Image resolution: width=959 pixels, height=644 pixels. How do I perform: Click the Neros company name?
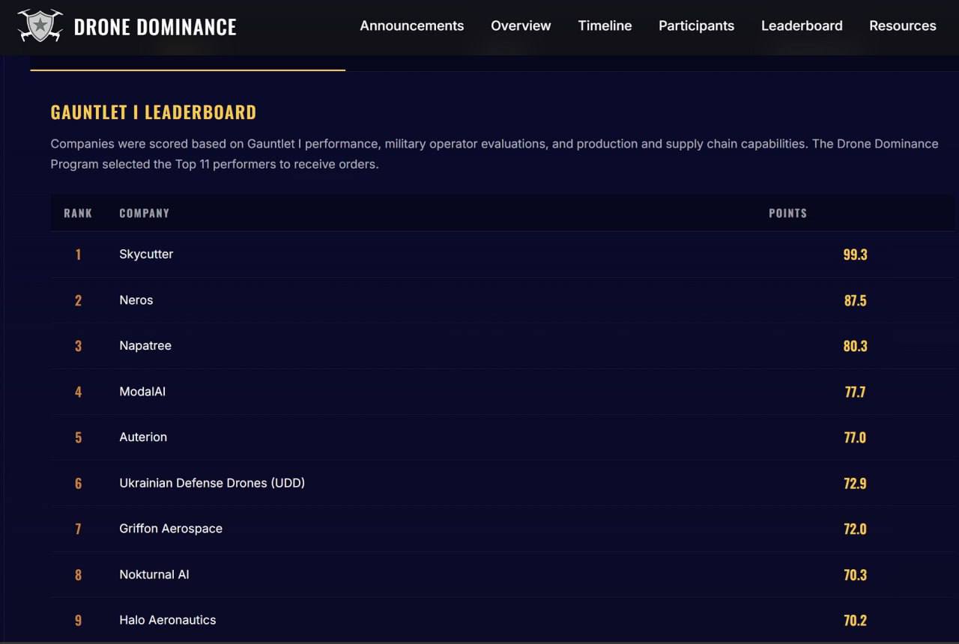coord(136,300)
